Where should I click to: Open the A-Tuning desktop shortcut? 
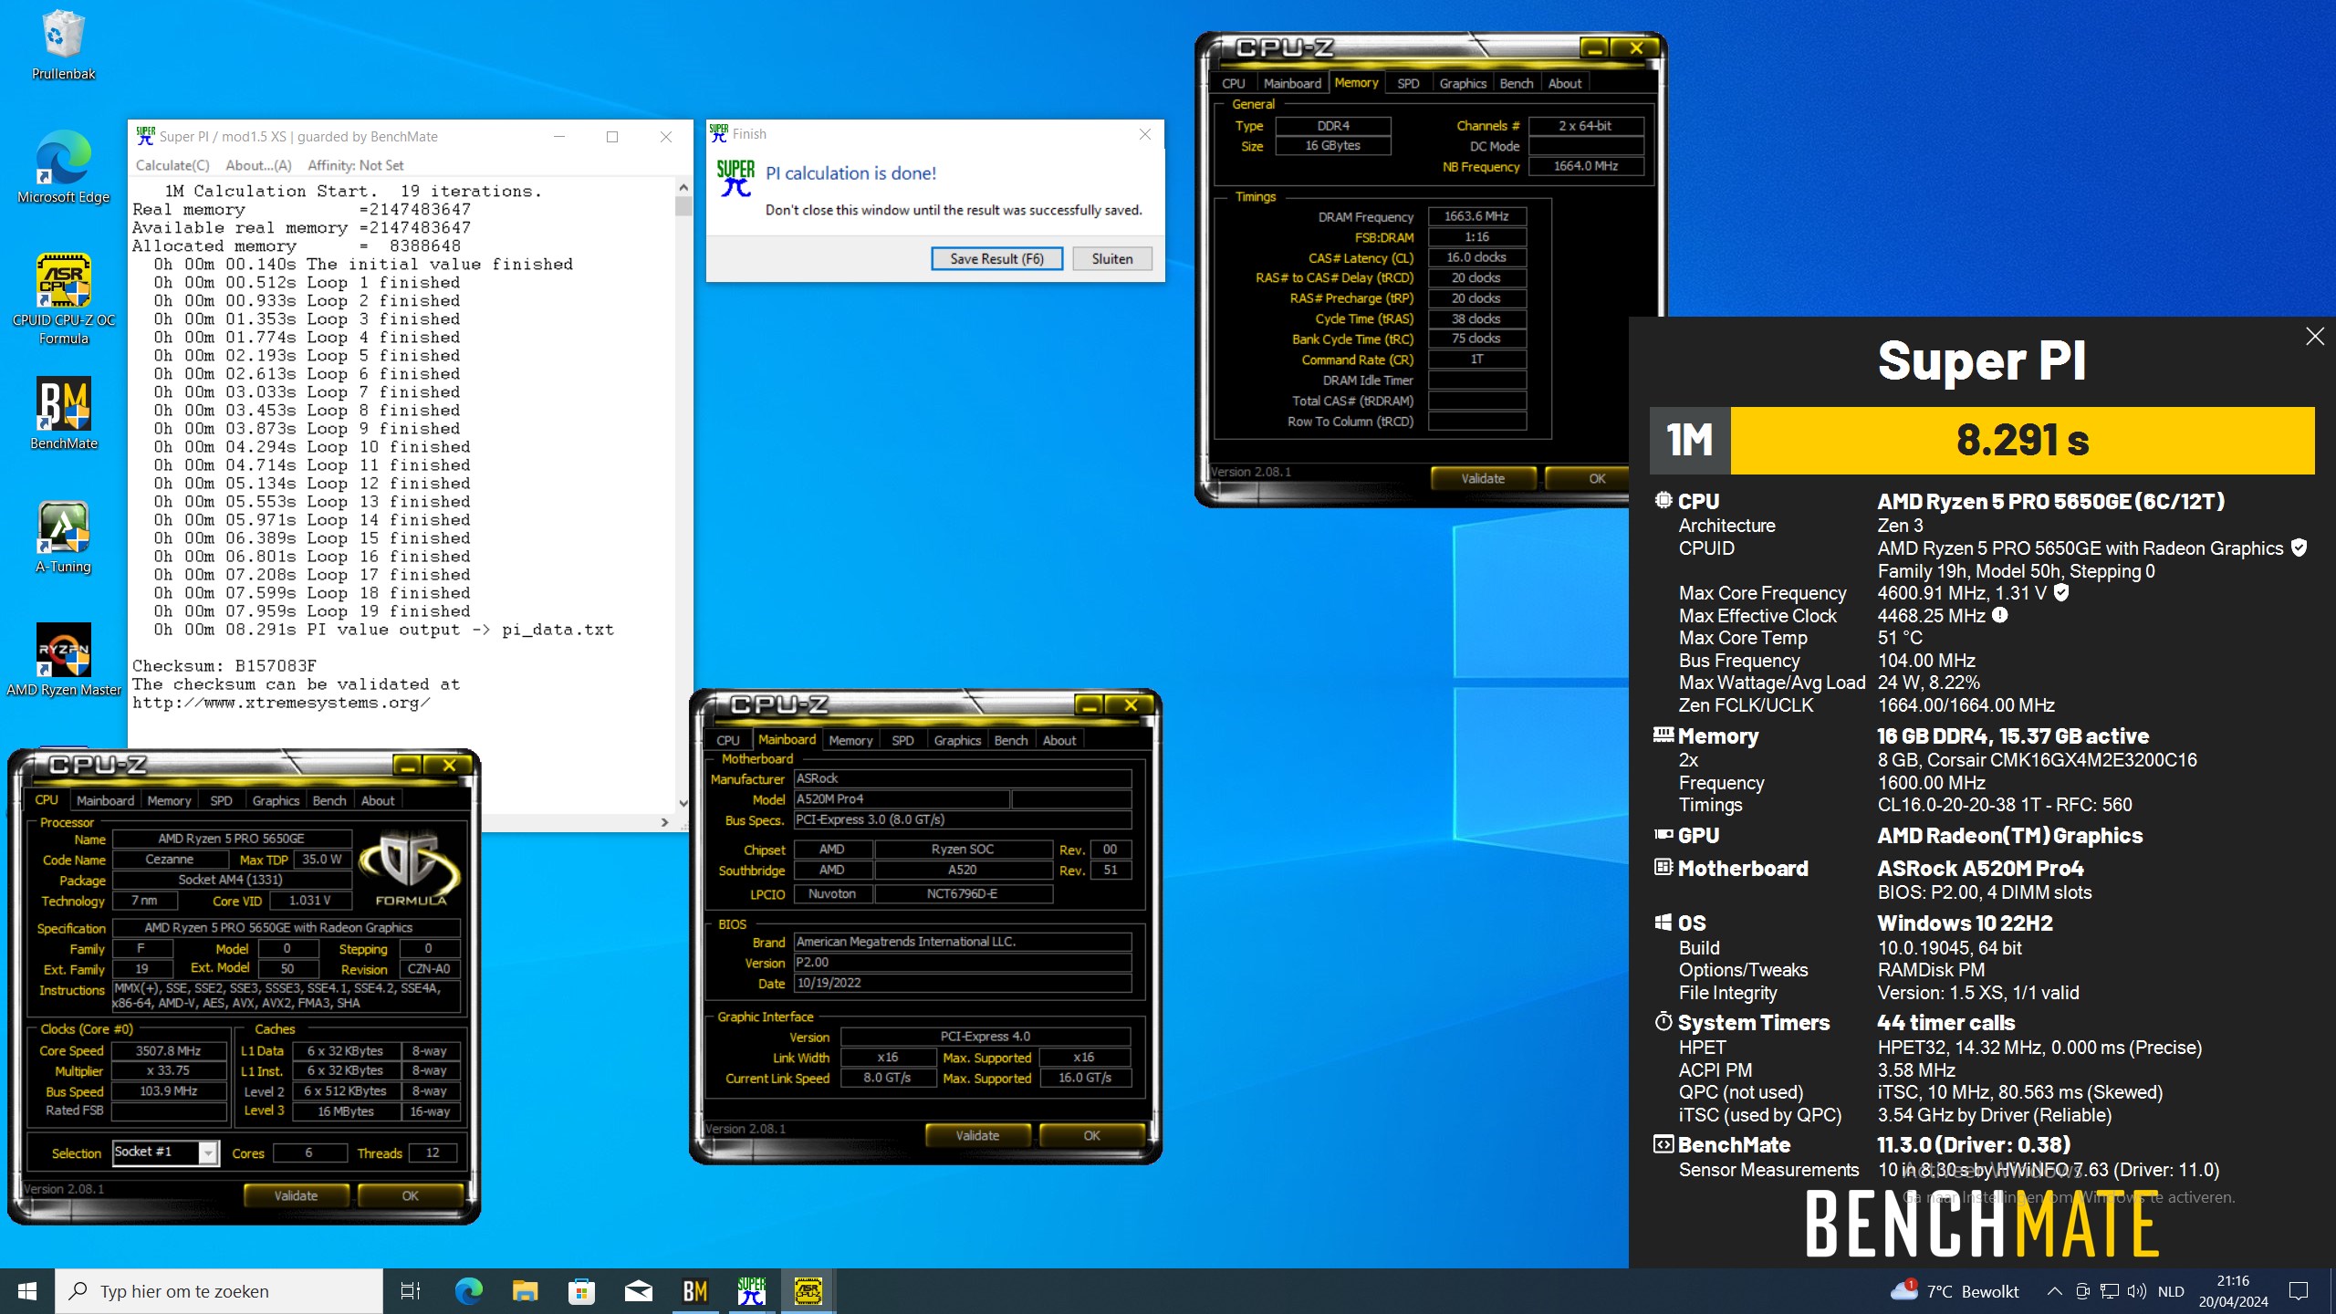63,537
